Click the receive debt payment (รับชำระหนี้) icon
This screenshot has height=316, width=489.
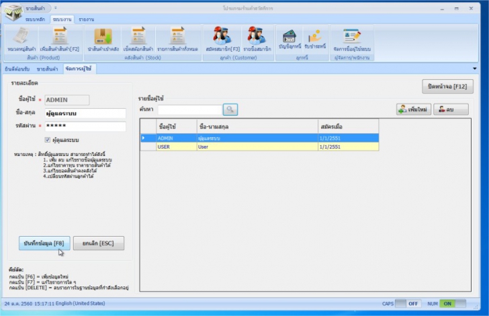(315, 40)
